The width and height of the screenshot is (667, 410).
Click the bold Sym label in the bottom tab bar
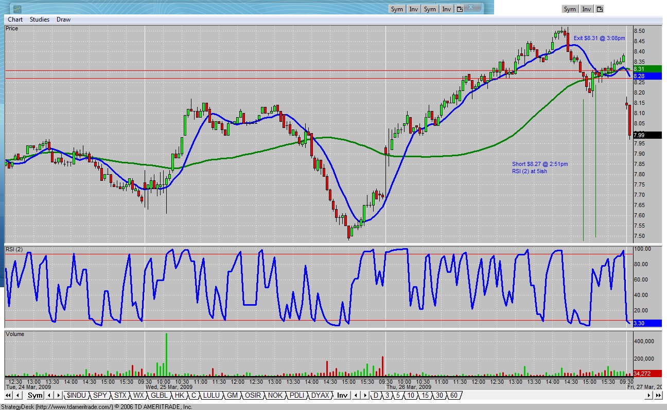tap(35, 395)
